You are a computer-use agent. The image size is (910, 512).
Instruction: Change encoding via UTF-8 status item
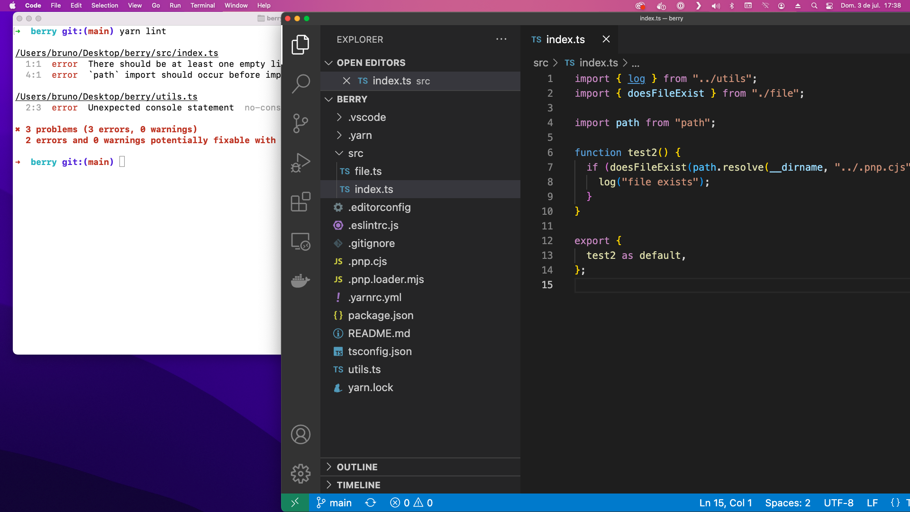click(838, 503)
